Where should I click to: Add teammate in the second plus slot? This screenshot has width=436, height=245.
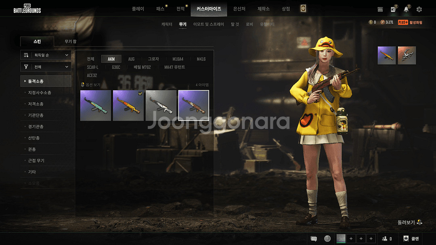[361, 239]
